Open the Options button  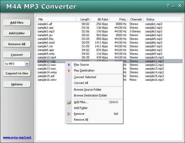(17, 84)
